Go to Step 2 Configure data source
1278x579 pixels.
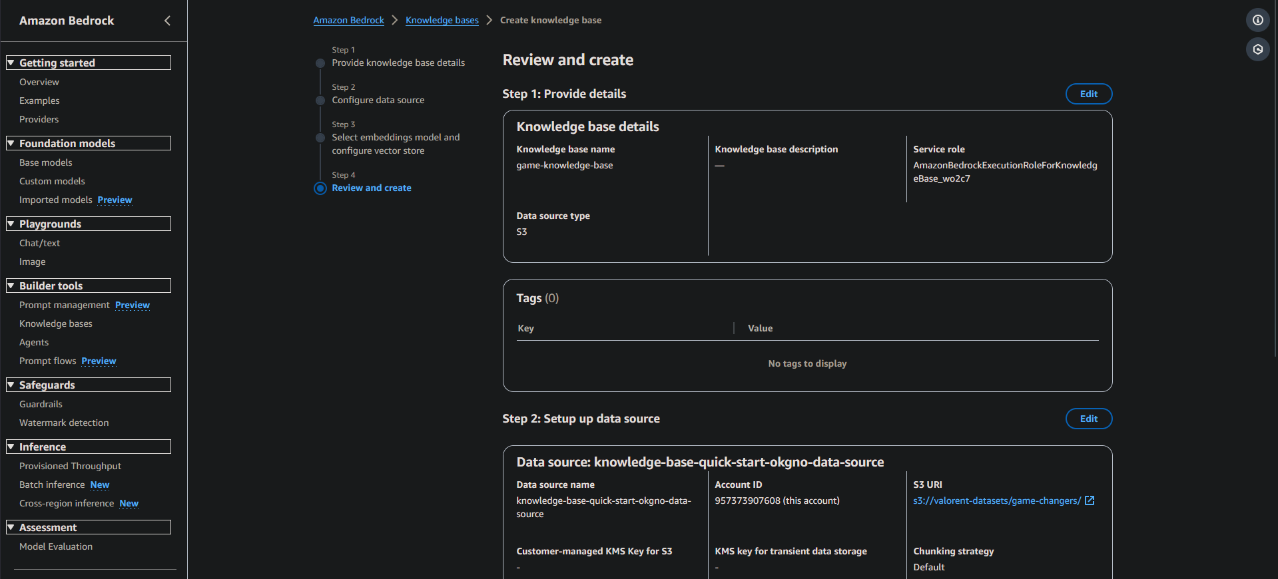378,100
